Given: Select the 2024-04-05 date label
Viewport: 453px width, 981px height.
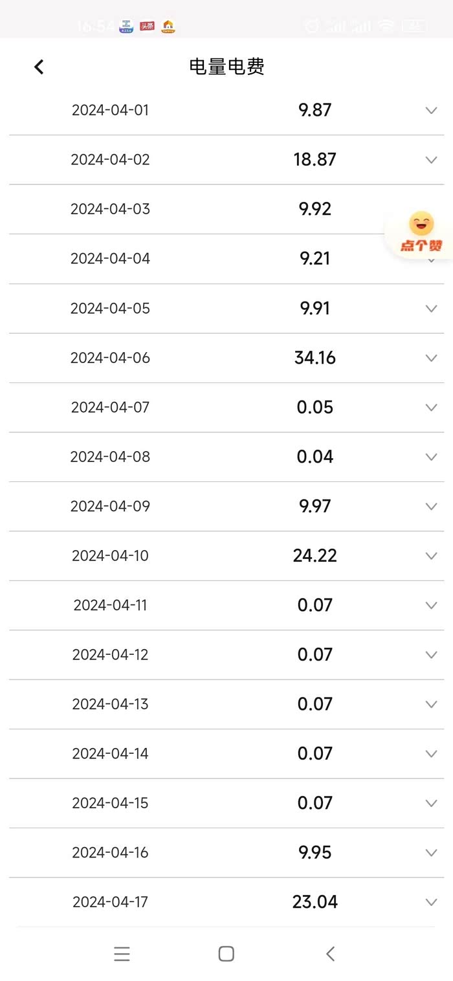Looking at the screenshot, I should tap(110, 309).
